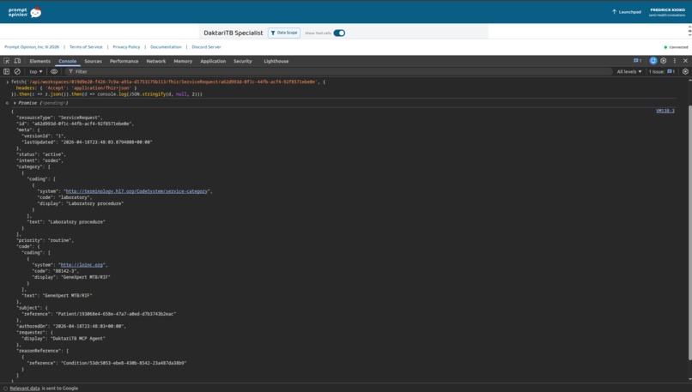The height and width of the screenshot is (392, 692).
Task: Click the Relevant data link
Action: pyautogui.click(x=25, y=388)
